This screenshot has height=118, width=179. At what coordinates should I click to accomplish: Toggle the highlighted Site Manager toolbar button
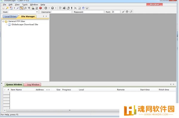coord(21,8)
